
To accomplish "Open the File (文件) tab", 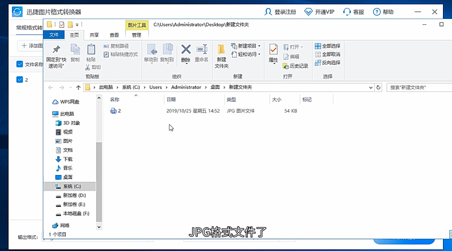I will click(x=54, y=35).
